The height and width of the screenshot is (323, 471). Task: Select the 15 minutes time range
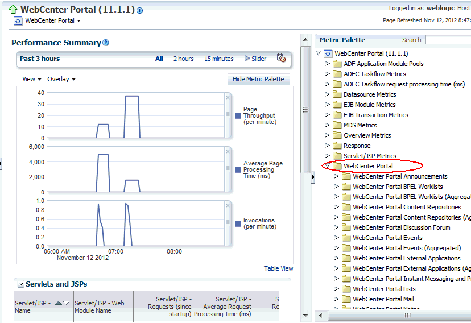point(219,59)
